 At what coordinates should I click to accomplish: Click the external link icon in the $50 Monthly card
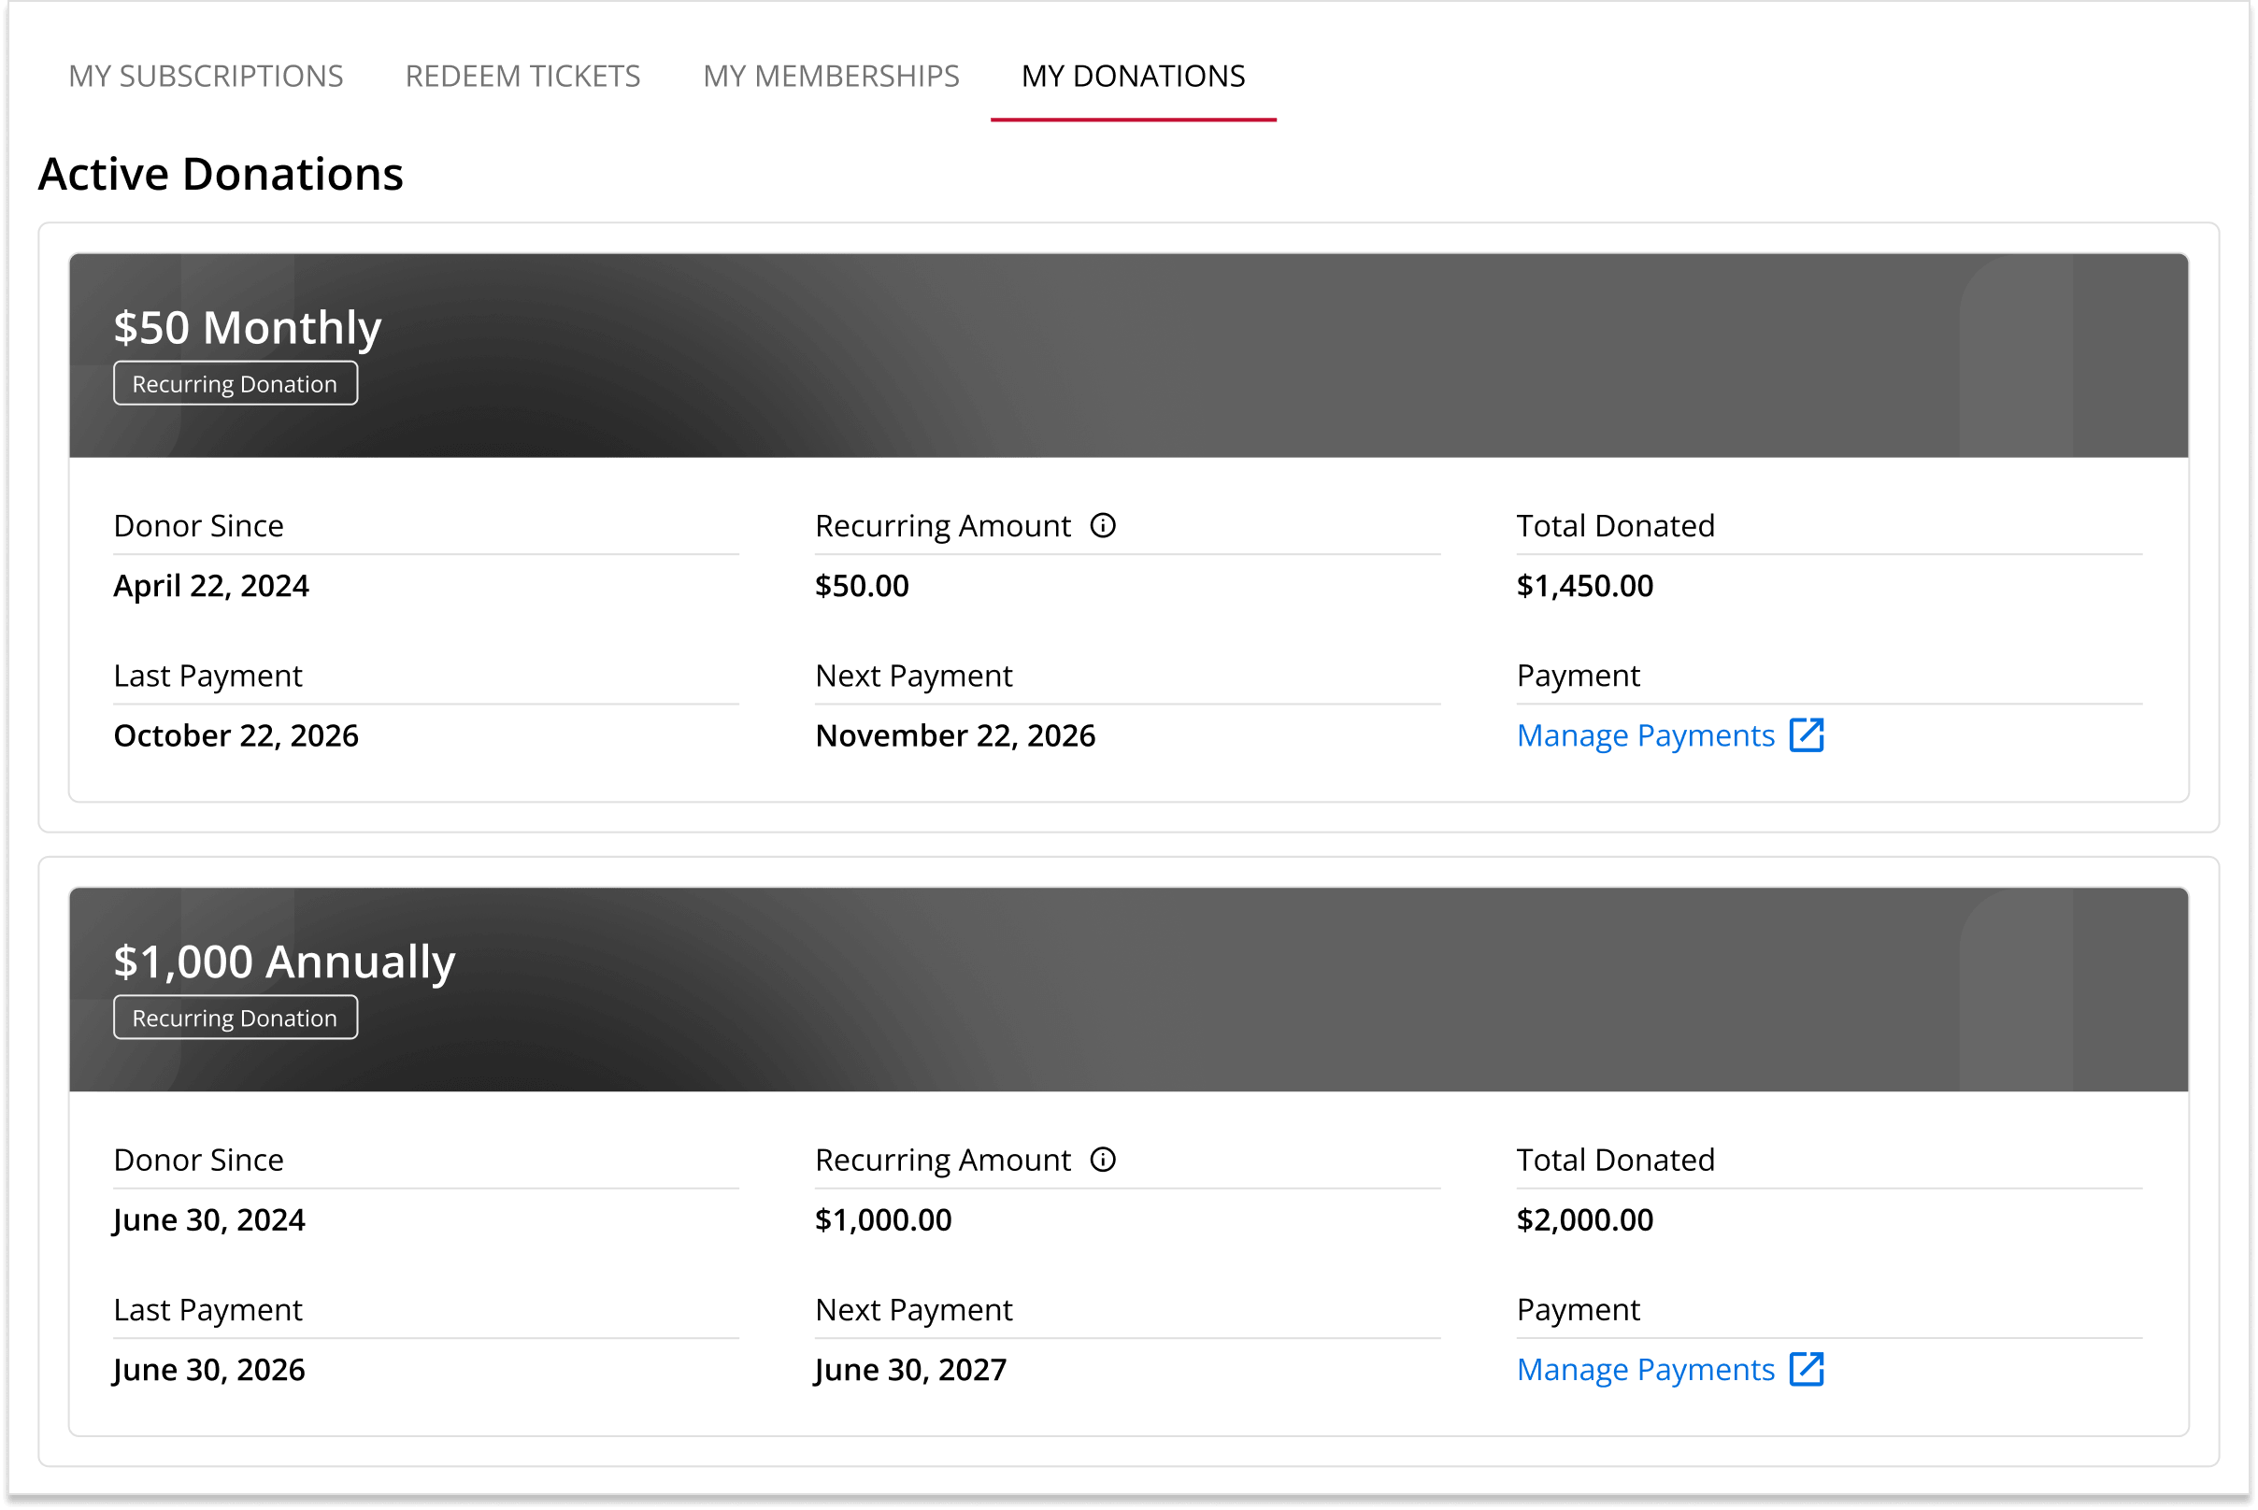click(x=1808, y=734)
